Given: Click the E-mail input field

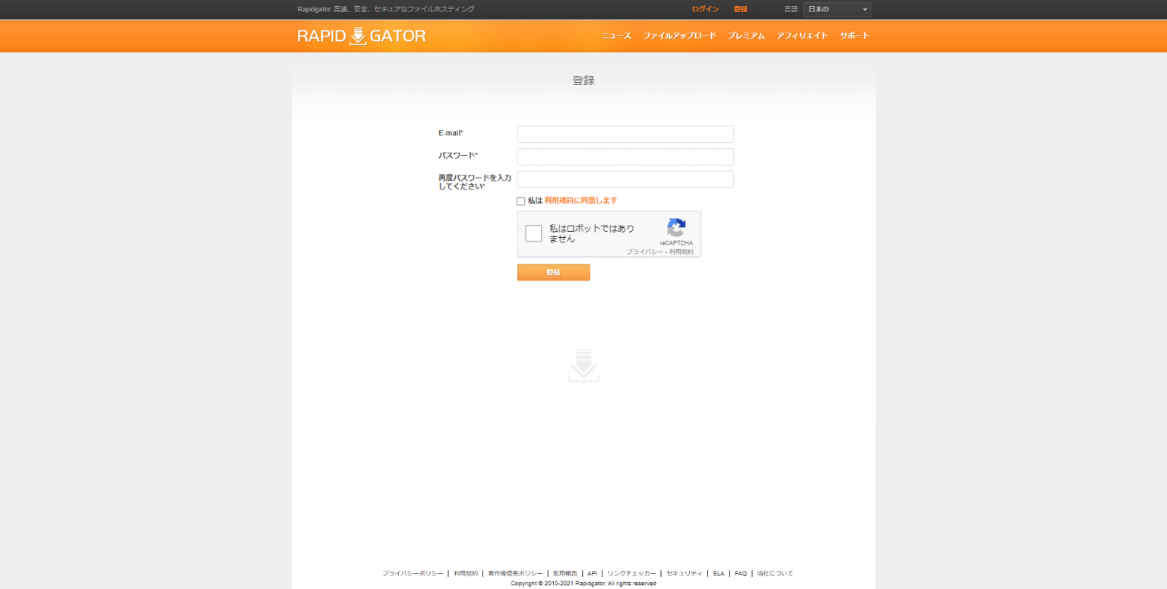Looking at the screenshot, I should coord(625,134).
